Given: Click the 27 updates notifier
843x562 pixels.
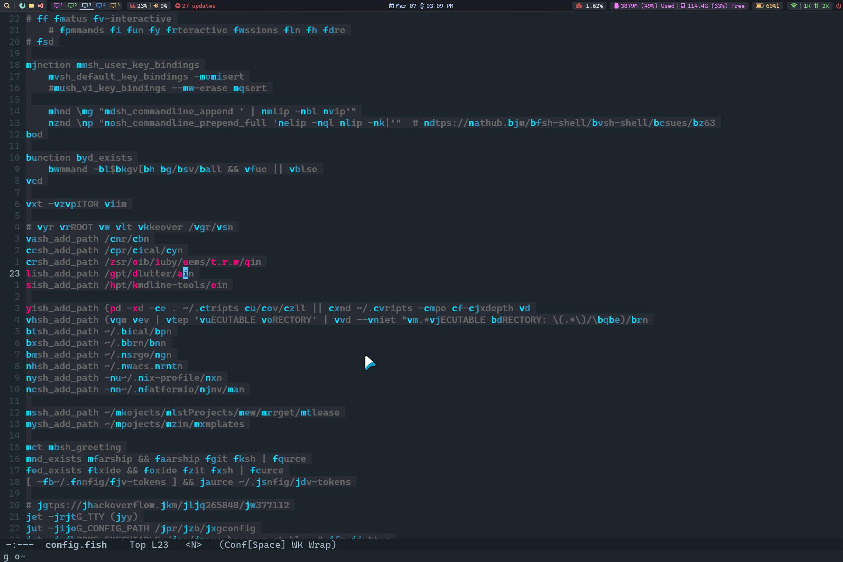Looking at the screenshot, I should click(195, 6).
